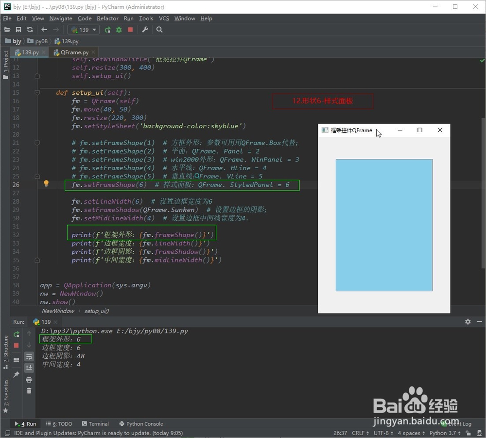Open run panel settings gear
The height and width of the screenshot is (438, 486).
[x=468, y=322]
